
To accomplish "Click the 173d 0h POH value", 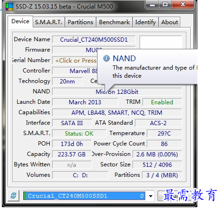I will 72,144.
